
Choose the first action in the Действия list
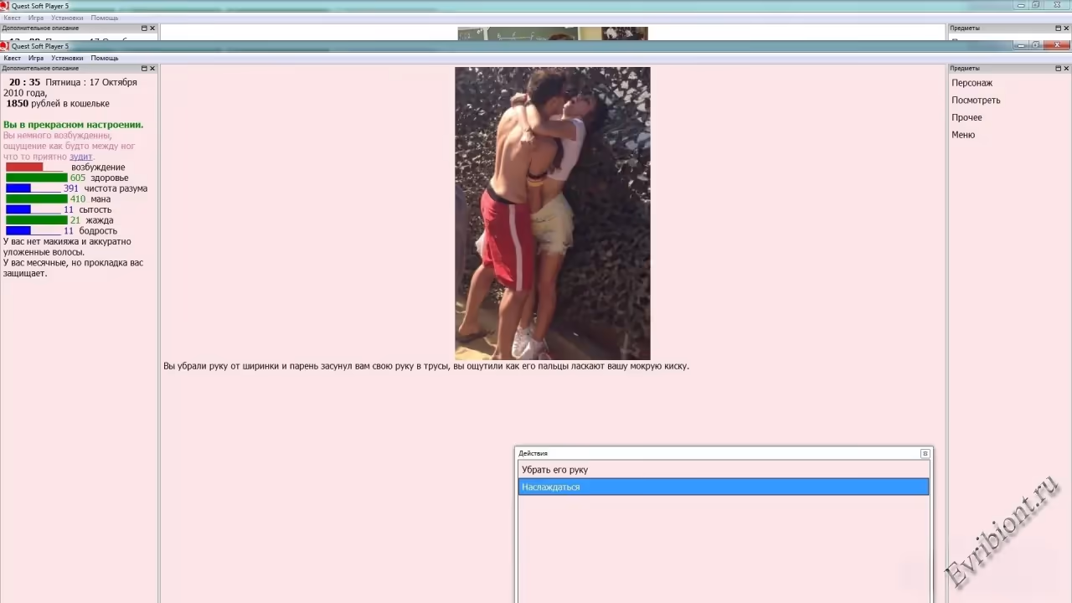click(x=554, y=470)
